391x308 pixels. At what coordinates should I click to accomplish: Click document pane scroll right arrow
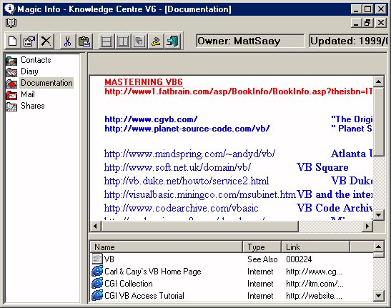367,227
